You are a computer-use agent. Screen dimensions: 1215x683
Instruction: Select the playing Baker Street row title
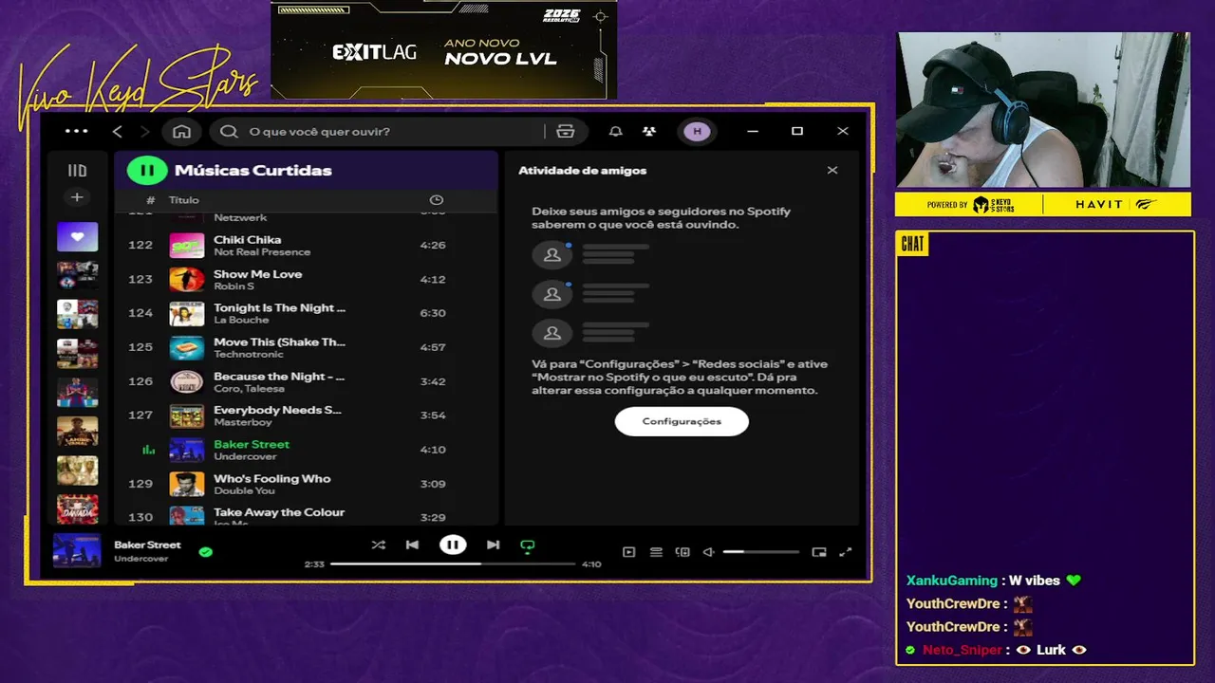click(252, 444)
